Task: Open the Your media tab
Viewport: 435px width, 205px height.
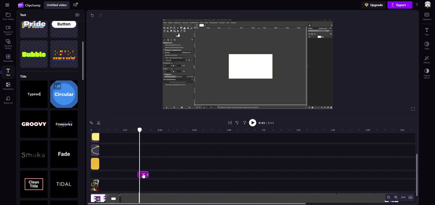Action: [8, 16]
